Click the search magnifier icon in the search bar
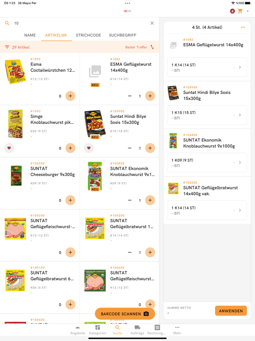The image size is (255, 341). (x=7, y=23)
